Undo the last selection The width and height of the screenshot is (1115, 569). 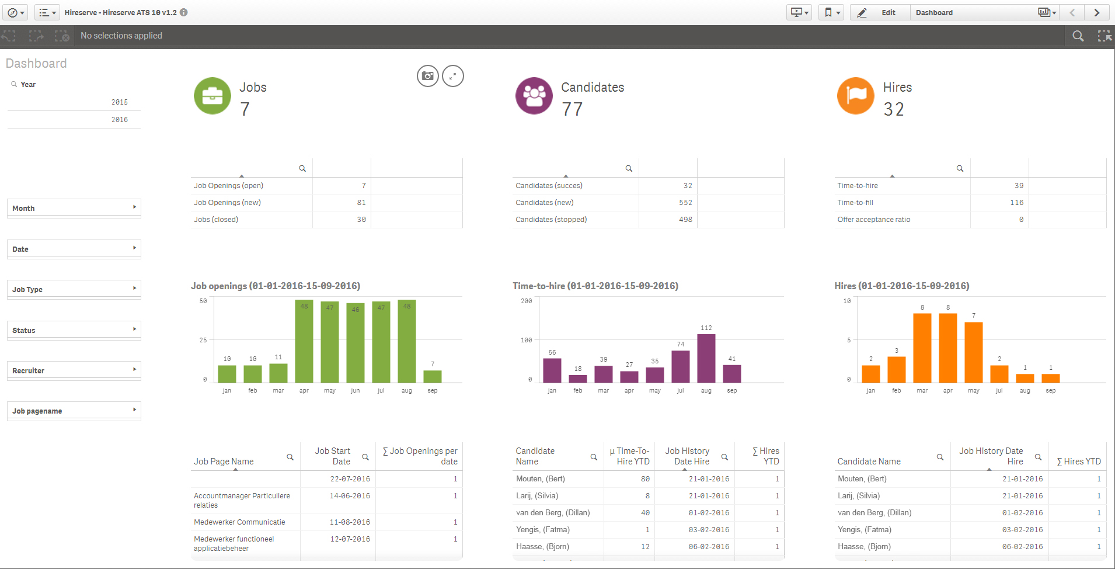click(9, 36)
